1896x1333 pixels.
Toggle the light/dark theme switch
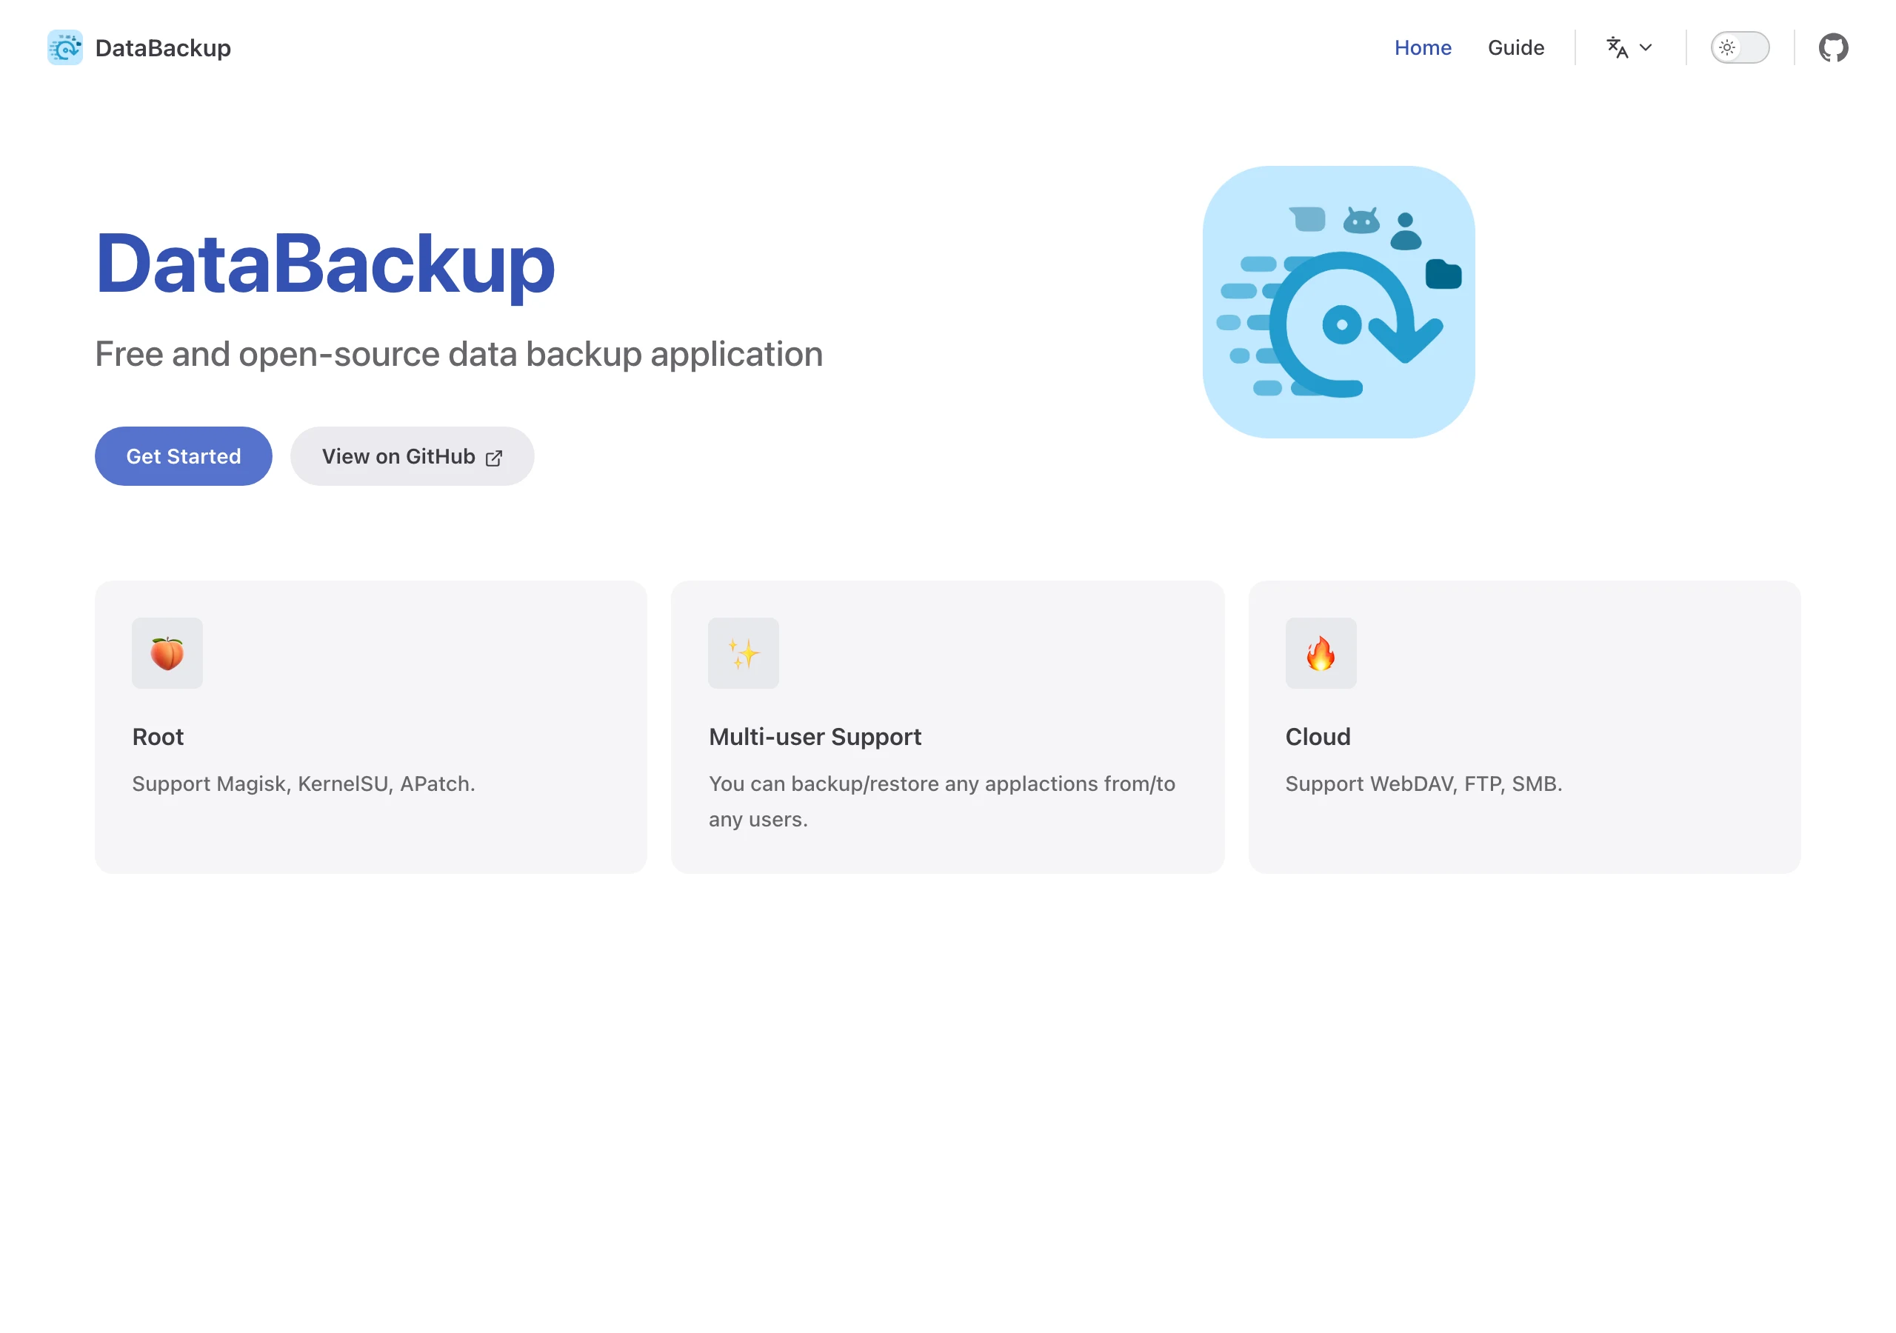click(x=1740, y=47)
